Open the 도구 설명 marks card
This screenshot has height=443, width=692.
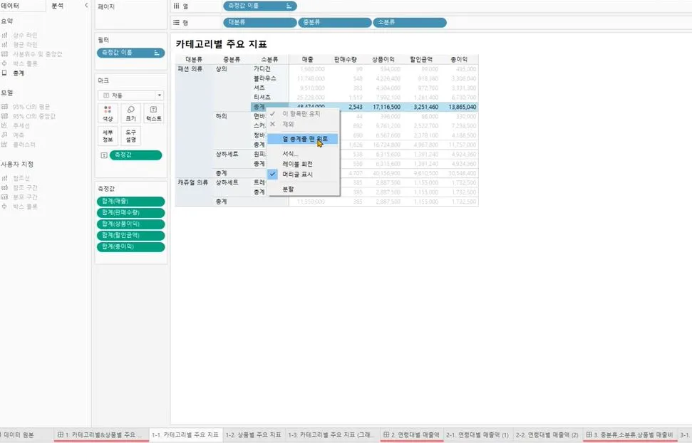(x=130, y=136)
